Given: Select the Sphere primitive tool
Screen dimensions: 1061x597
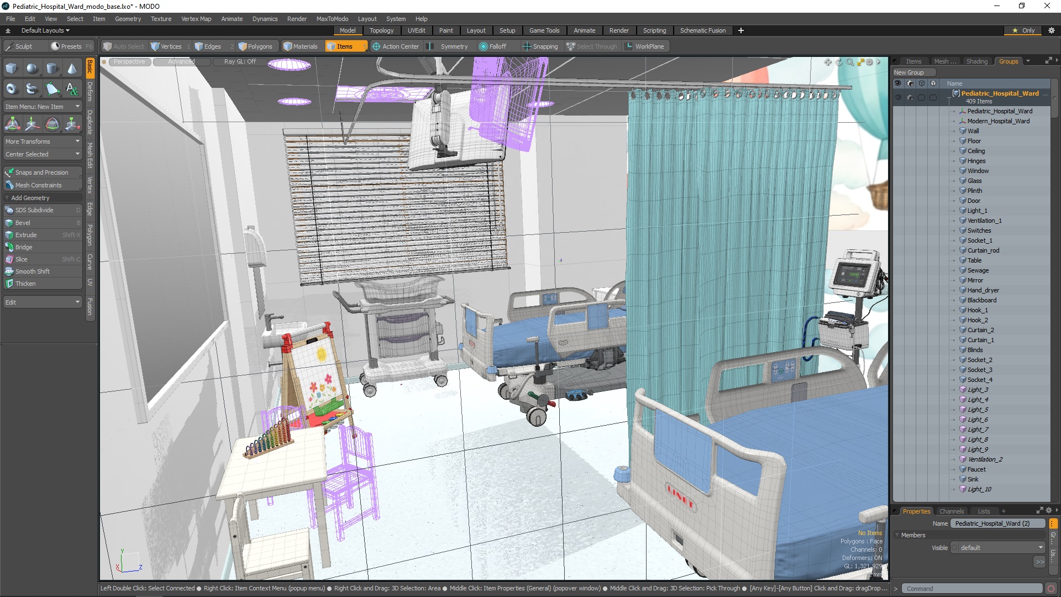Looking at the screenshot, I should pyautogui.click(x=32, y=69).
